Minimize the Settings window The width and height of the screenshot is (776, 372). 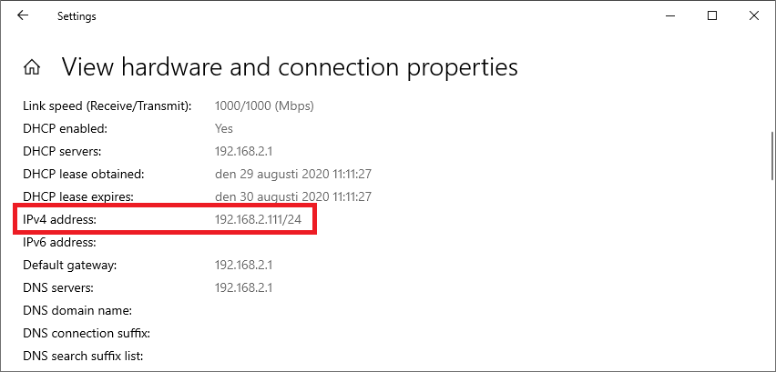pyautogui.click(x=671, y=15)
